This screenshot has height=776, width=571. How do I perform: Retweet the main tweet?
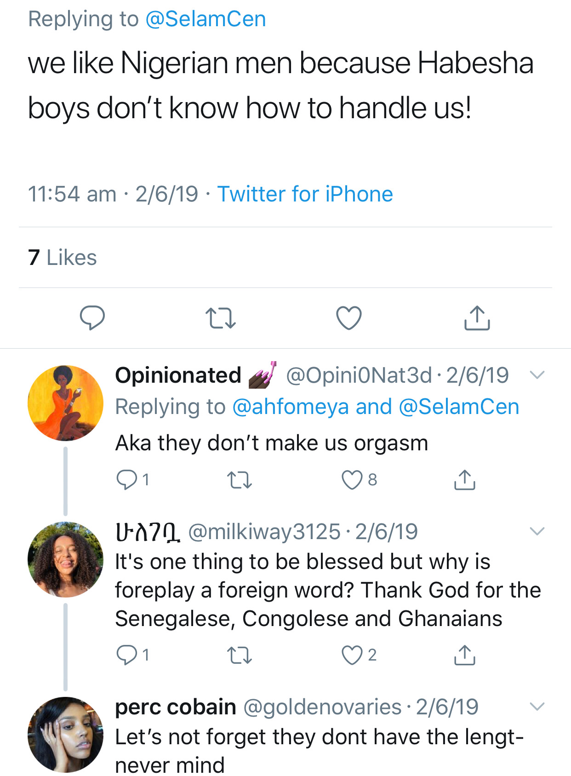[x=220, y=318]
